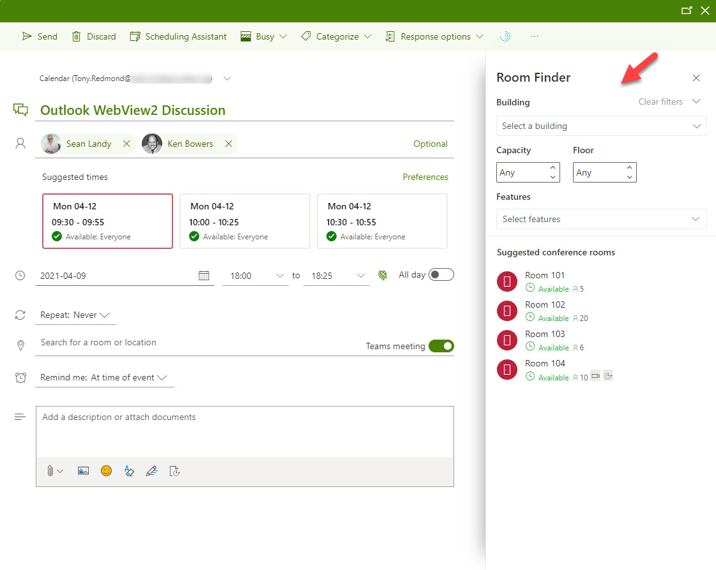The height and width of the screenshot is (570, 716).
Task: Open the Busy status dropdown
Action: point(264,36)
